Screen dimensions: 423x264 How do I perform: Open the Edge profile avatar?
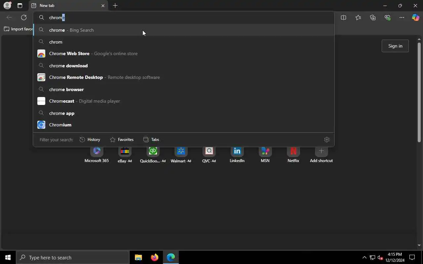(7, 6)
